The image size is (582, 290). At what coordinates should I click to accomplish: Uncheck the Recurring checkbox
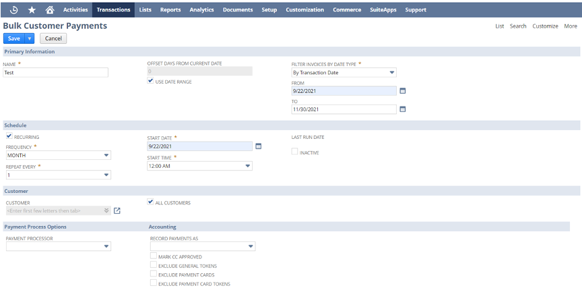point(9,136)
